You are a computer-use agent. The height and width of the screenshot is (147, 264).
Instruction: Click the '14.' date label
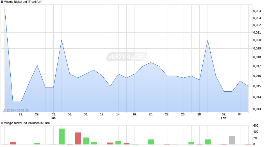click(x=118, y=115)
